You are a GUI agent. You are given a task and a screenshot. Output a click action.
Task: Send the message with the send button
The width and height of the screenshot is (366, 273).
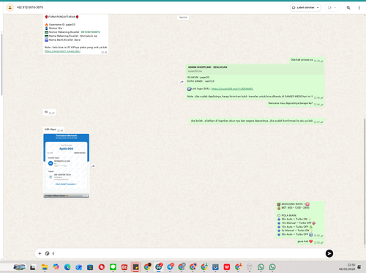pyautogui.click(x=329, y=253)
